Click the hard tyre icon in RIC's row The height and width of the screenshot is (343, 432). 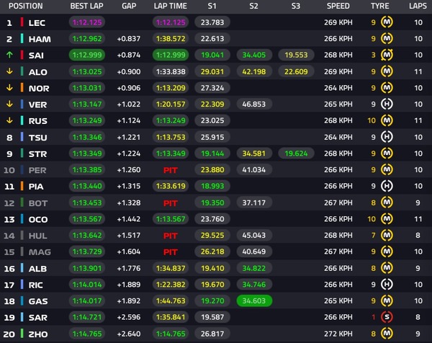[387, 285]
